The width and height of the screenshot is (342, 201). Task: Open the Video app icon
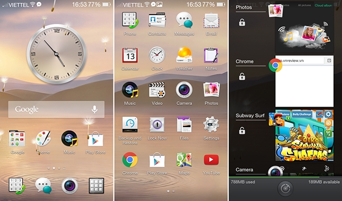157,90
